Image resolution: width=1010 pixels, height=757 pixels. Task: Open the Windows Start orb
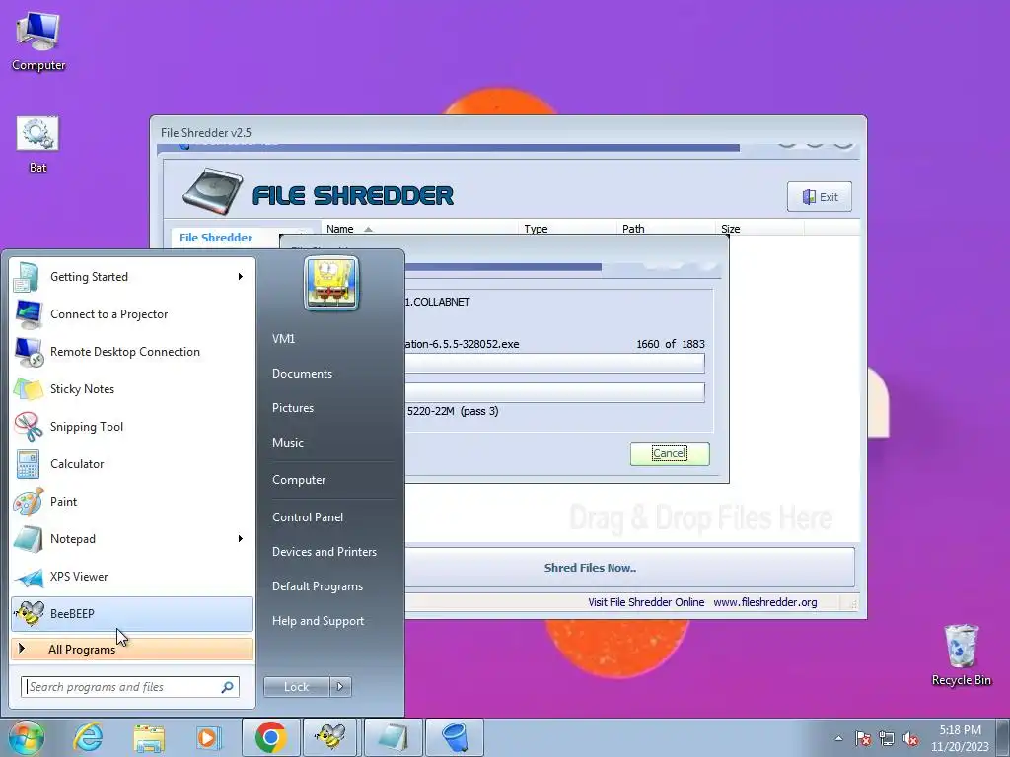tap(27, 737)
